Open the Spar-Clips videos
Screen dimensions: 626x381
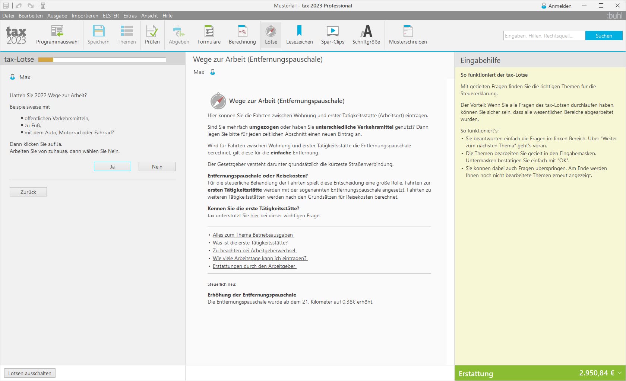(333, 35)
